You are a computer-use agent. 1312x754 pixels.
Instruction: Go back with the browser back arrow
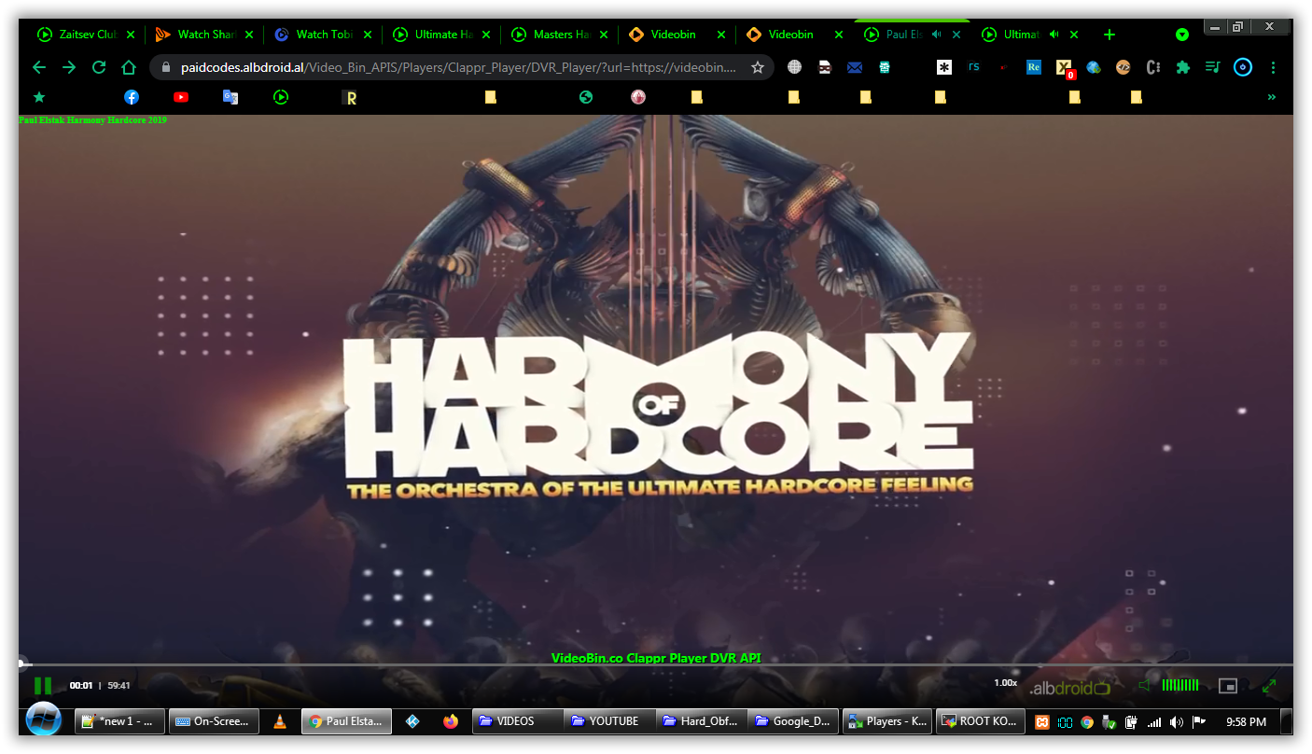click(x=39, y=67)
